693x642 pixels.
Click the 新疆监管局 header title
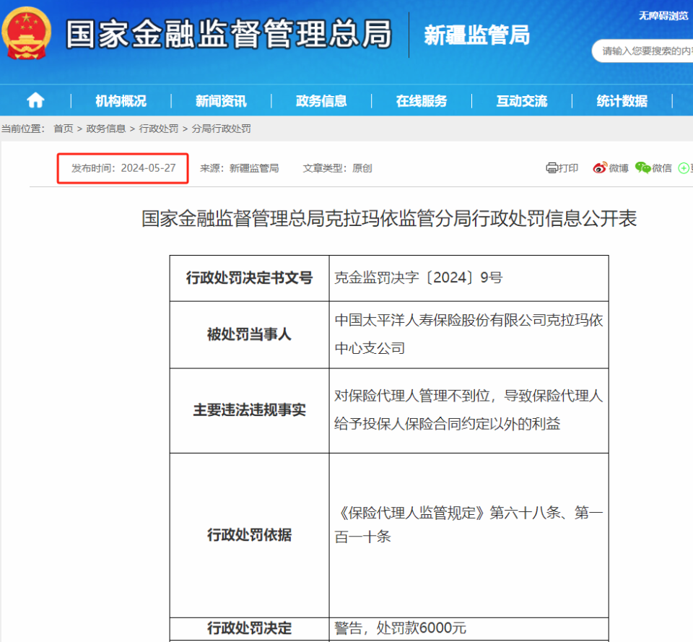click(477, 35)
